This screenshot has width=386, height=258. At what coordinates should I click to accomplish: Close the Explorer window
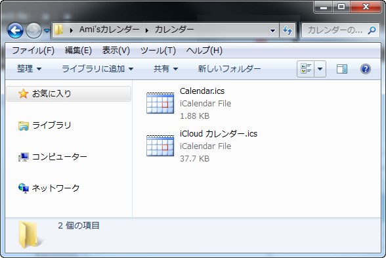pos(366,7)
